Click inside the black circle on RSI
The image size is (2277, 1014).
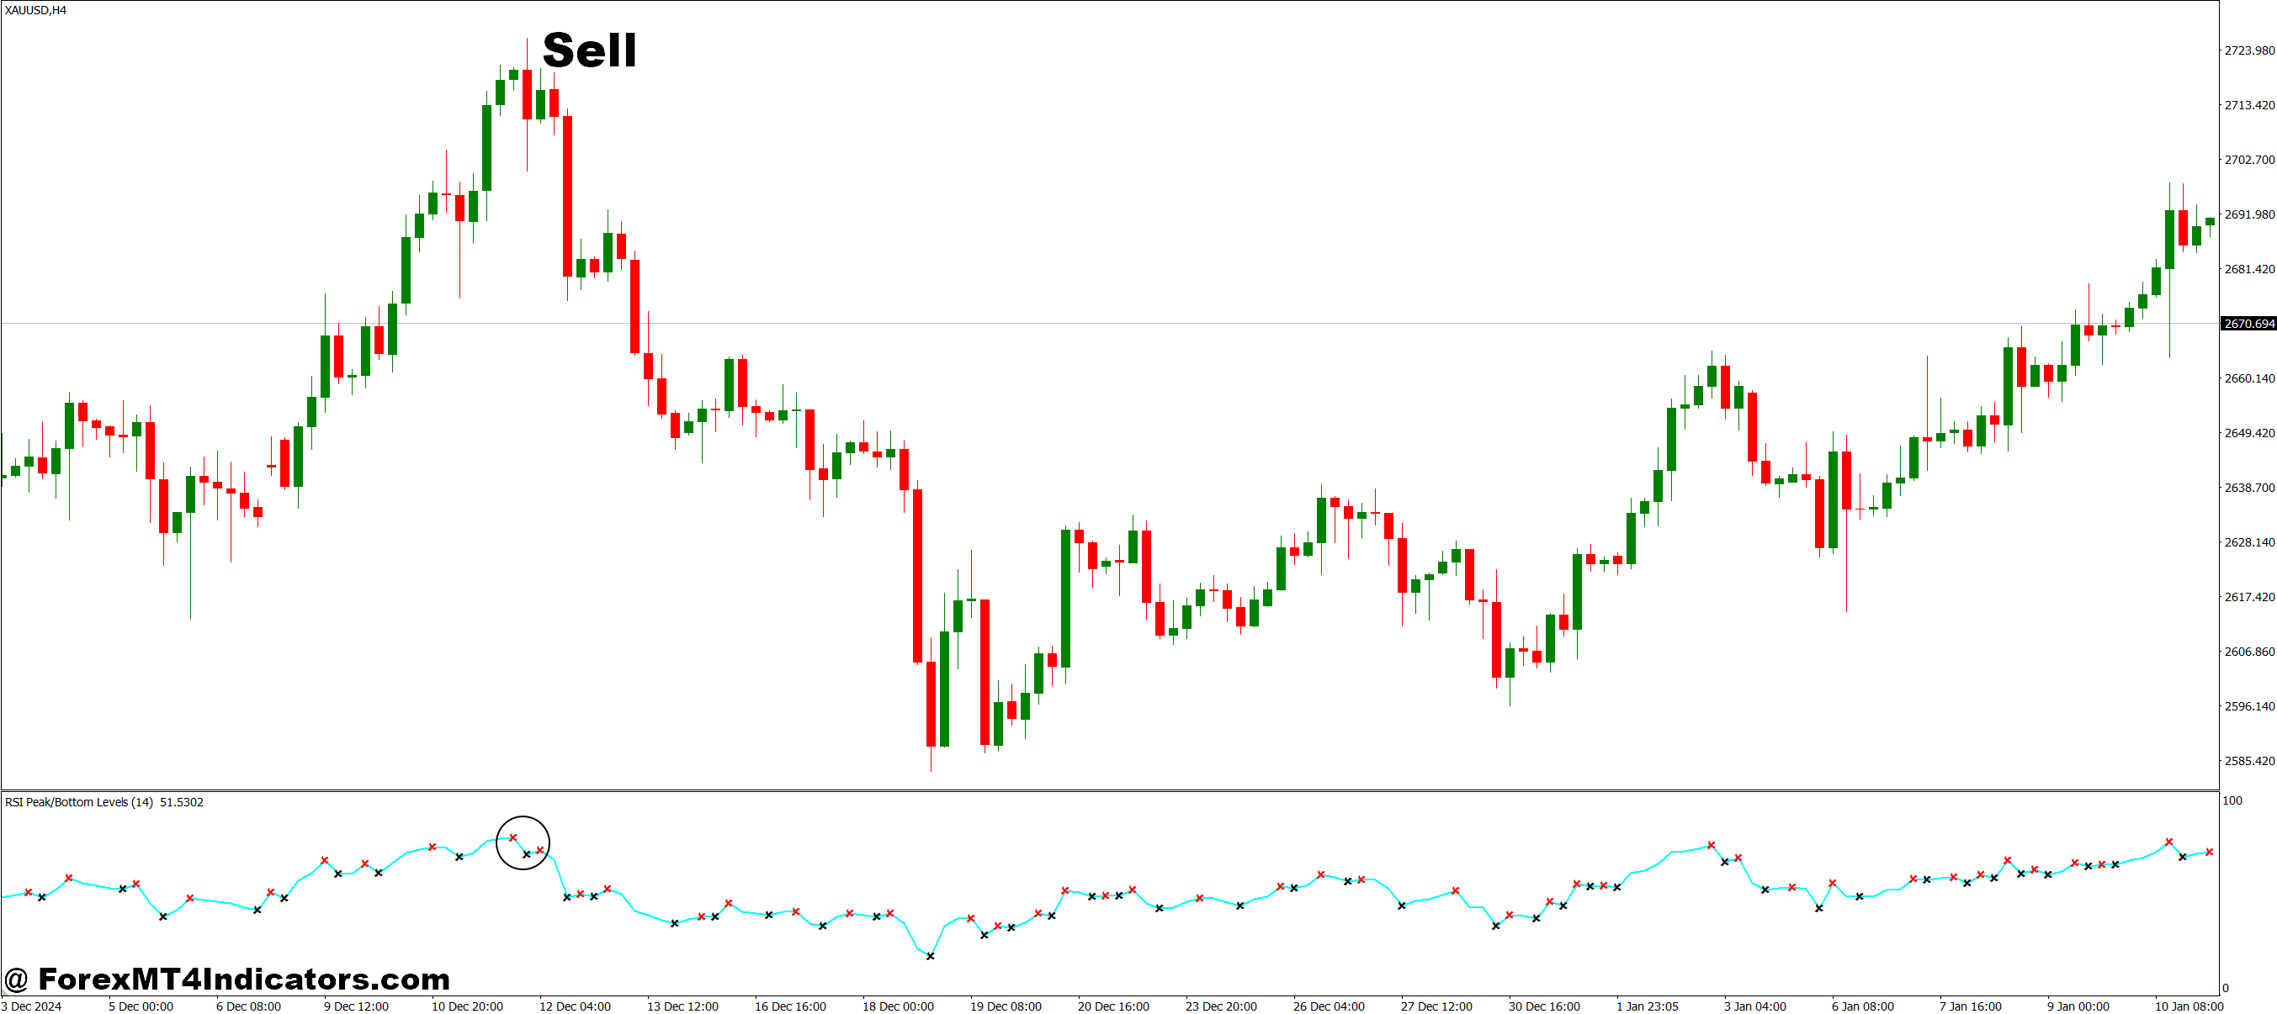(523, 842)
